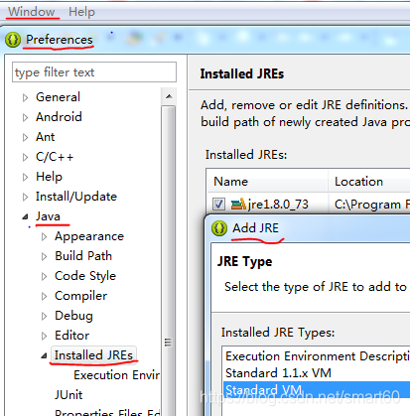This screenshot has width=410, height=416.
Task: Select Java in preferences tree
Action: pyautogui.click(x=48, y=216)
